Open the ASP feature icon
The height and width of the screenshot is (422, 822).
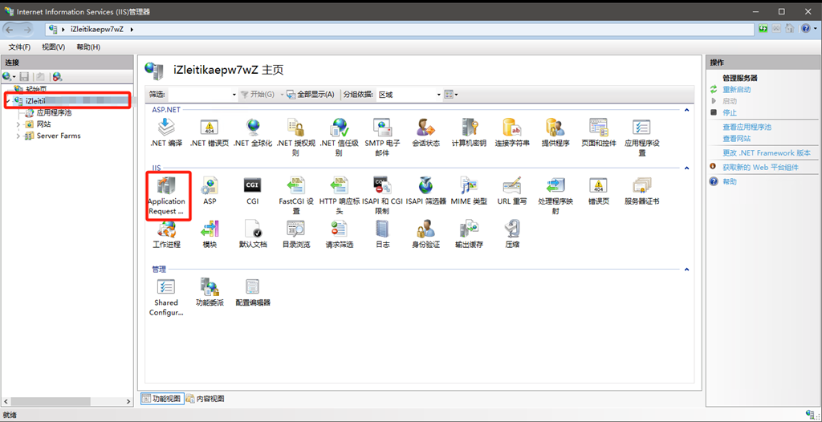[210, 190]
